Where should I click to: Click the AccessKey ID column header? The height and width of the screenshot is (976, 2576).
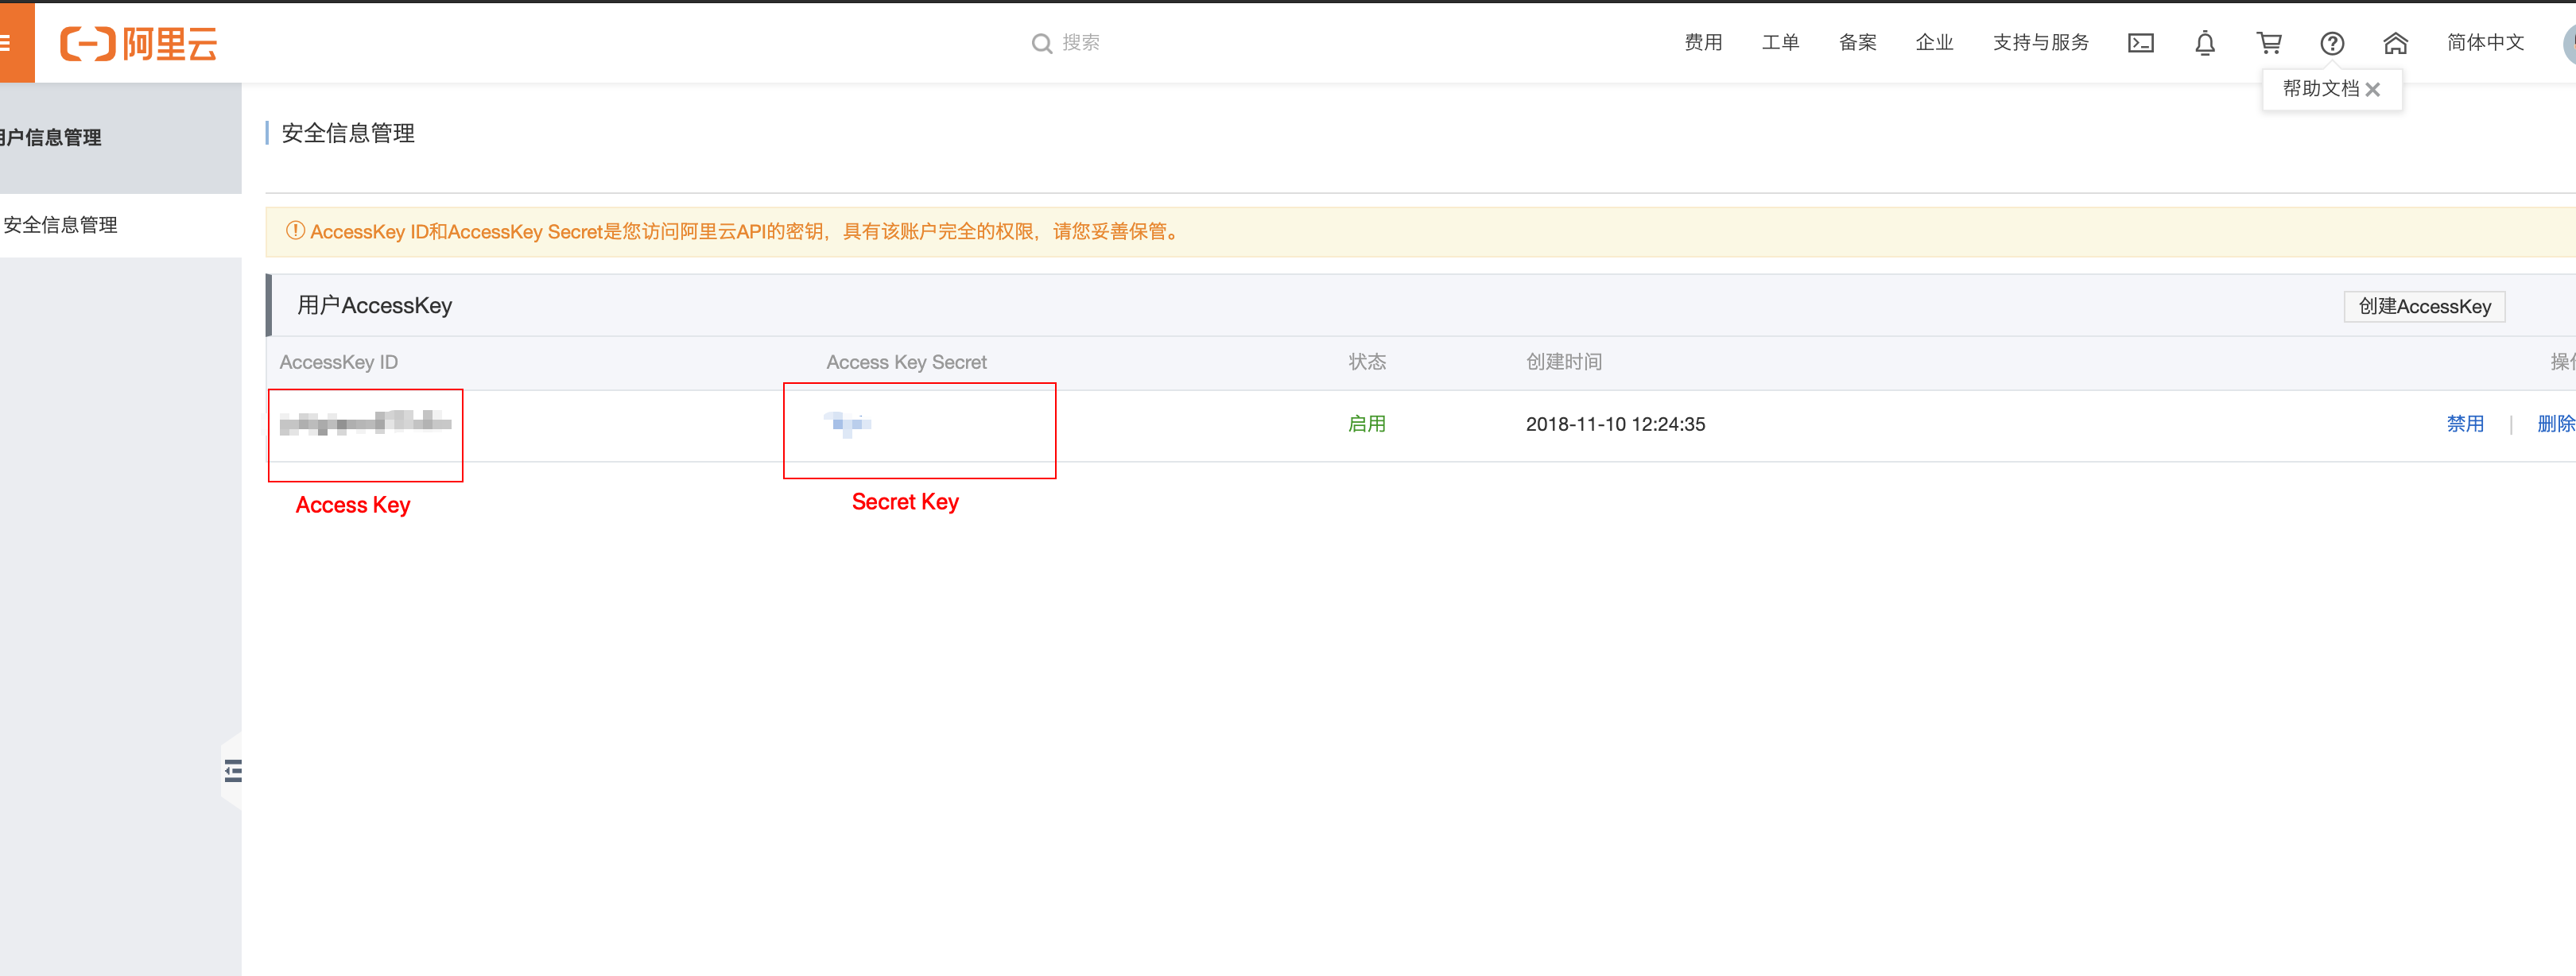tap(338, 362)
